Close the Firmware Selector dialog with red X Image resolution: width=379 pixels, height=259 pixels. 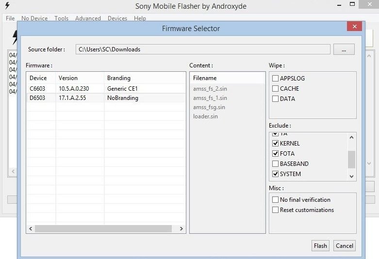point(354,26)
